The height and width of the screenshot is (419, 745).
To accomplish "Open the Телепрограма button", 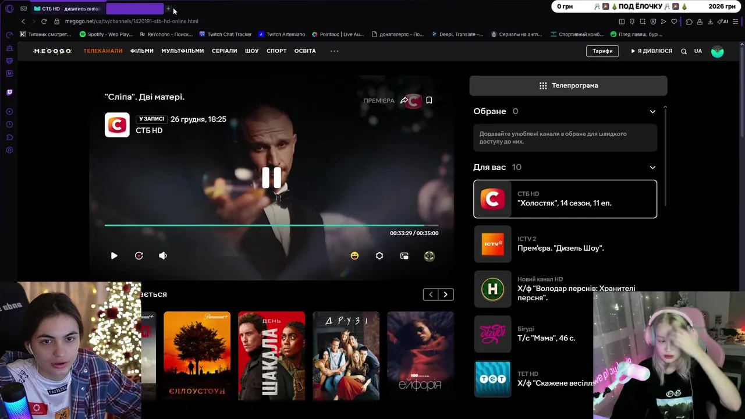I will 568,86.
